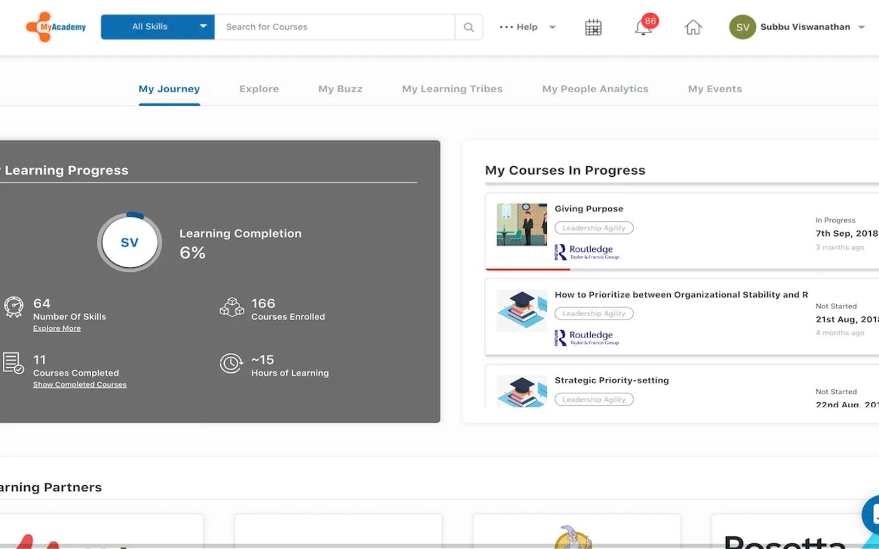Click Routledge logo under How to Prioritize
The height and width of the screenshot is (549, 879).
(587, 338)
